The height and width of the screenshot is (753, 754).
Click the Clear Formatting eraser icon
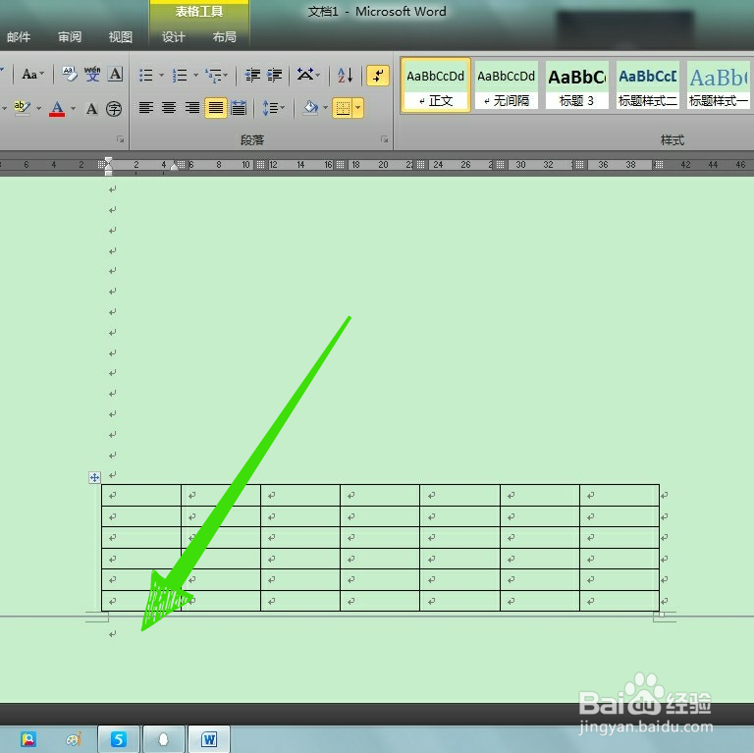[70, 74]
